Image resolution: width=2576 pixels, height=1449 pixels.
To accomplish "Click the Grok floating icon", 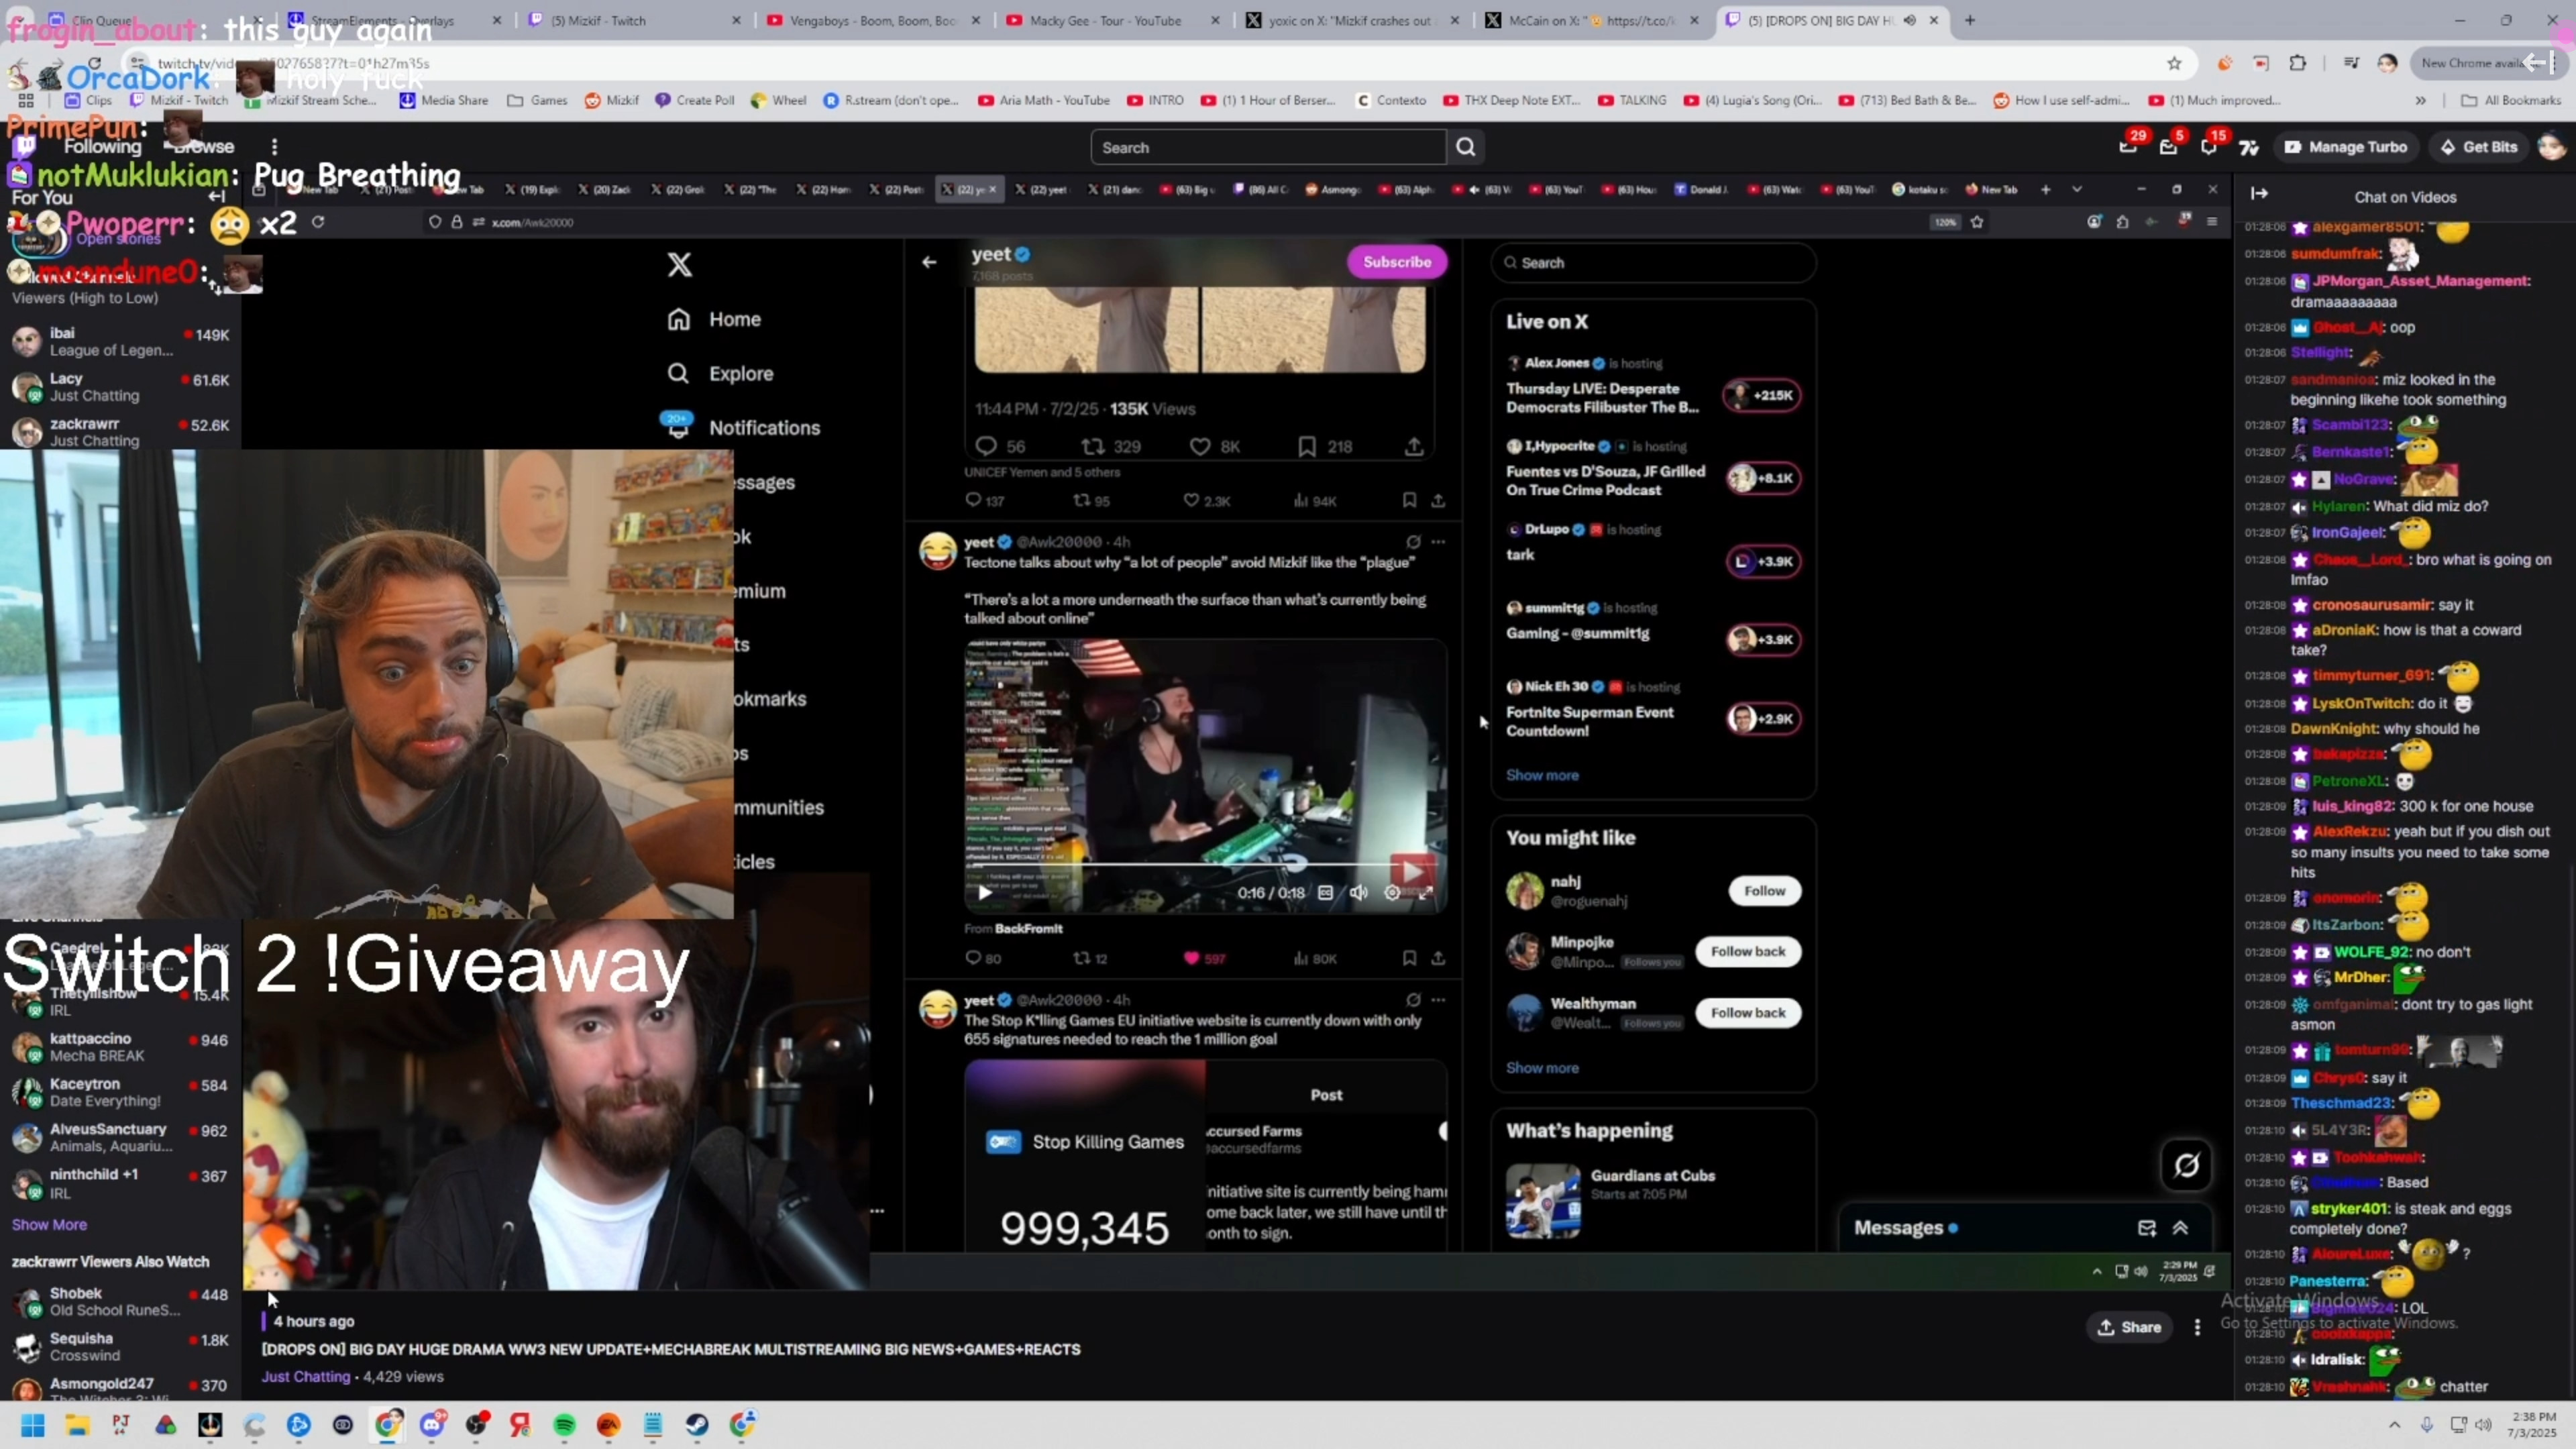I will (2187, 1165).
